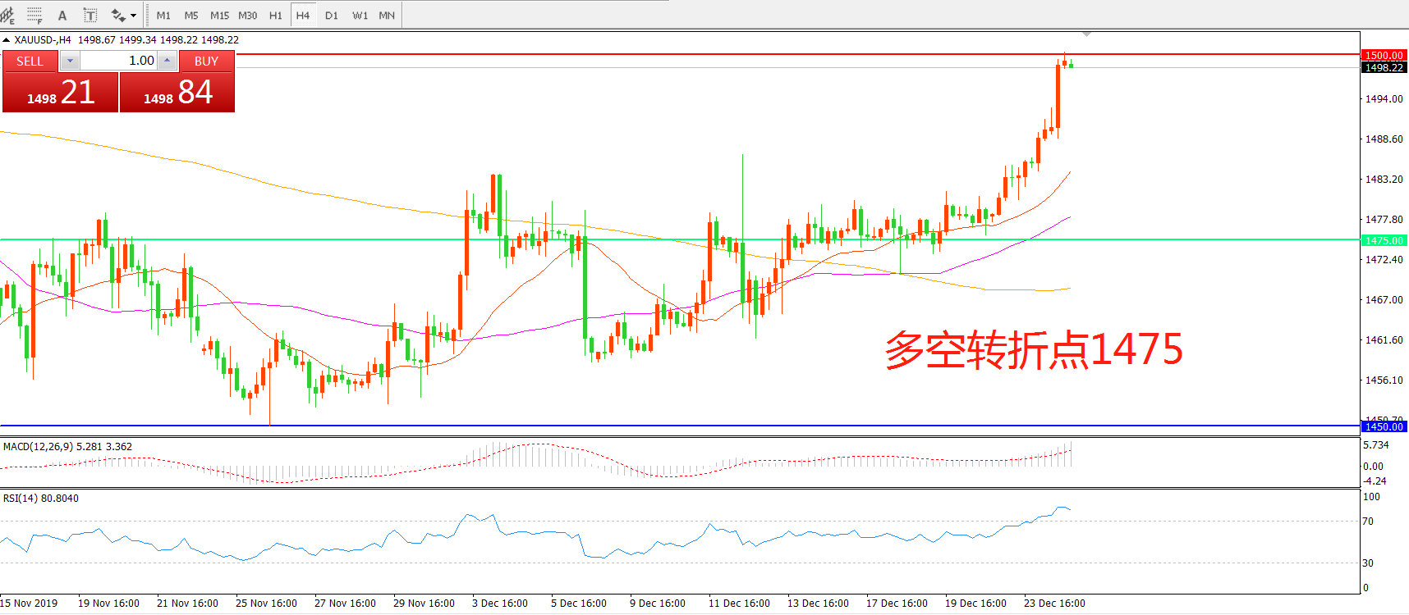
Task: Select the Text Label tool
Action: pyautogui.click(x=90, y=15)
